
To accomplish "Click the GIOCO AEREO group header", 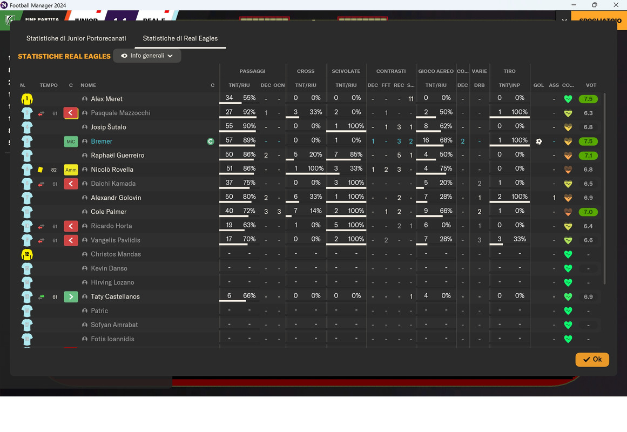I will click(435, 71).
